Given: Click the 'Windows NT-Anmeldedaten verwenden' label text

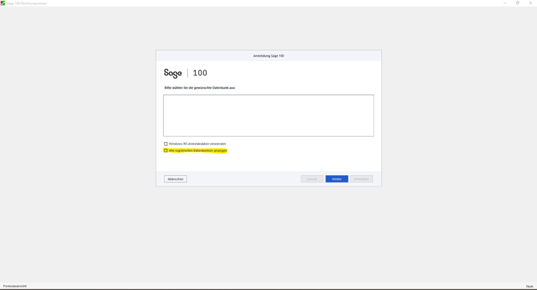Looking at the screenshot, I should 197,144.
